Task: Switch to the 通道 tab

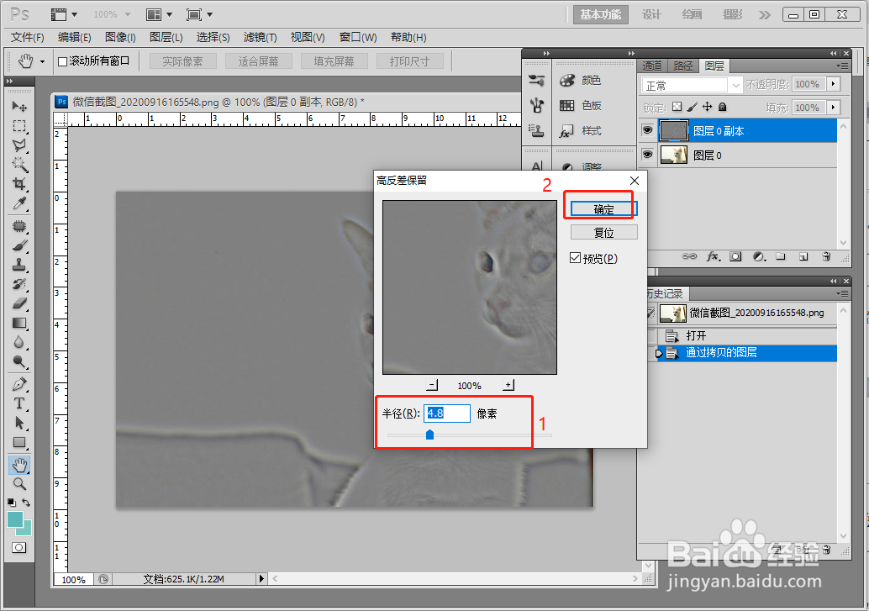Action: (x=652, y=66)
